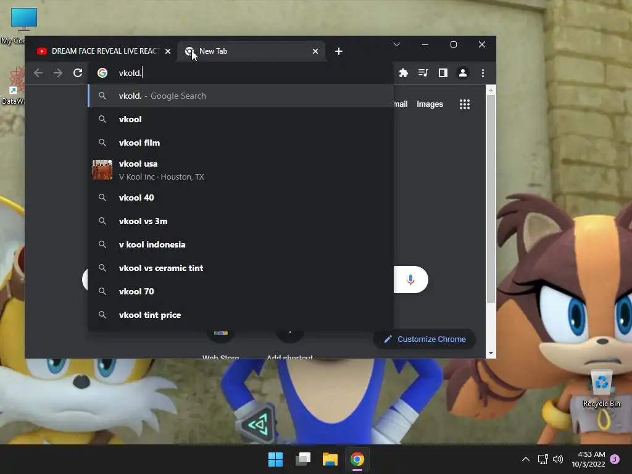Viewport: 632px width, 474px height.
Task: Select the 'vkold. - Google Search' suggestion
Action: 241,96
